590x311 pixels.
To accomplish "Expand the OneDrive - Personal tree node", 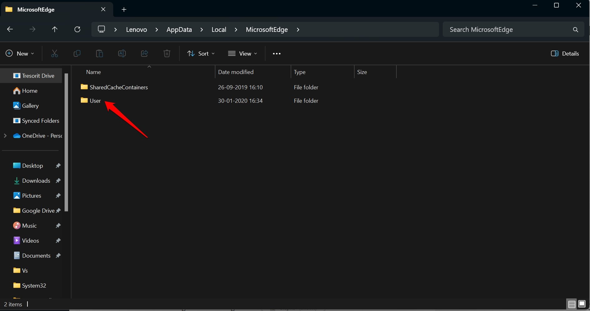I will click(x=5, y=136).
